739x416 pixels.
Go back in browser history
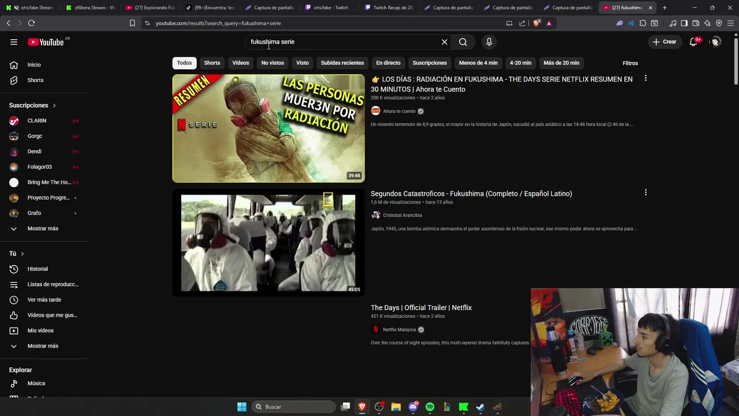(8, 23)
